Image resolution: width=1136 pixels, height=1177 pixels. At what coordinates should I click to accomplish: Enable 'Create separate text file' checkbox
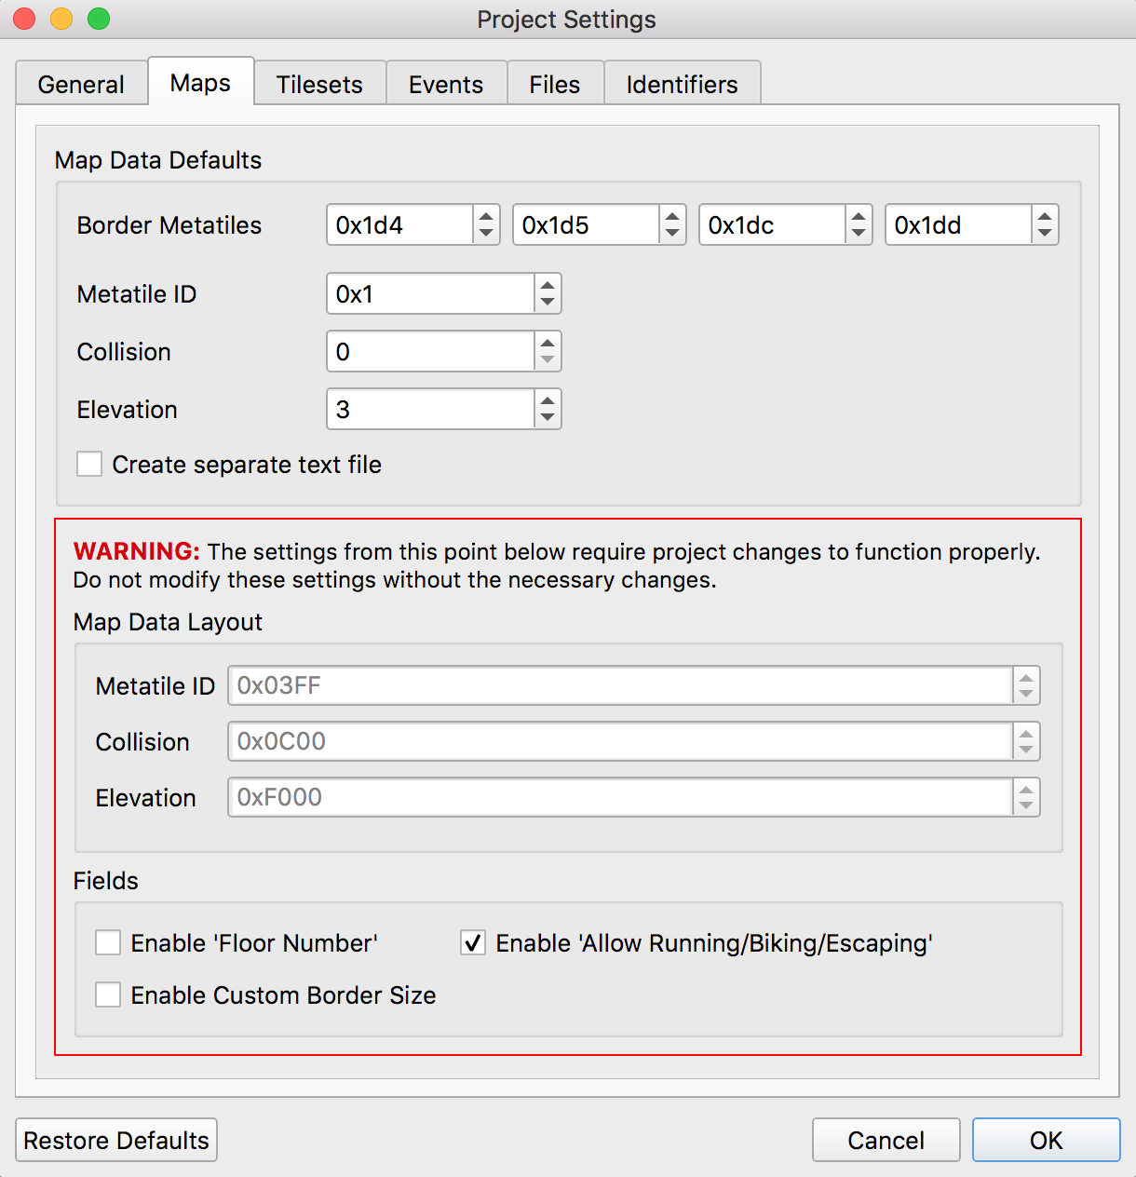[89, 464]
